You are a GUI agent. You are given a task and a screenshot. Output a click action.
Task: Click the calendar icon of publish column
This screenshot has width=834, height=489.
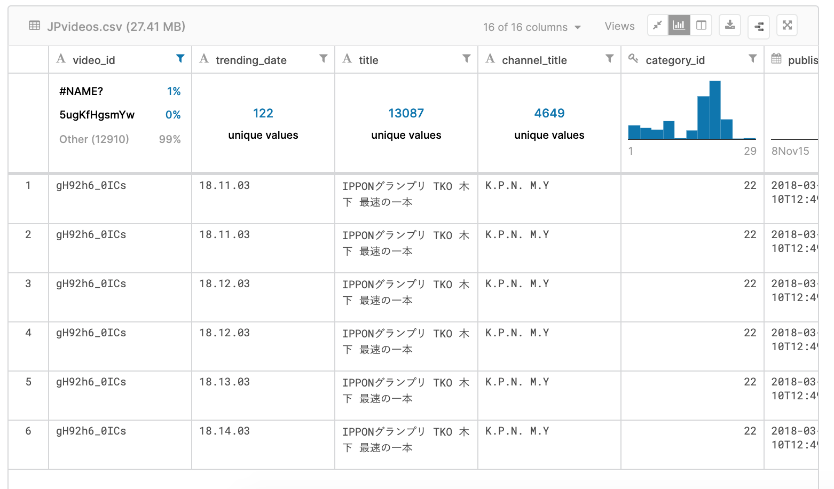coord(777,59)
